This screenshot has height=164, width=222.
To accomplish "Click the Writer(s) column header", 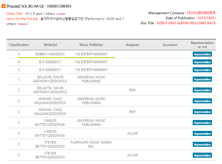I will [x=50, y=45].
